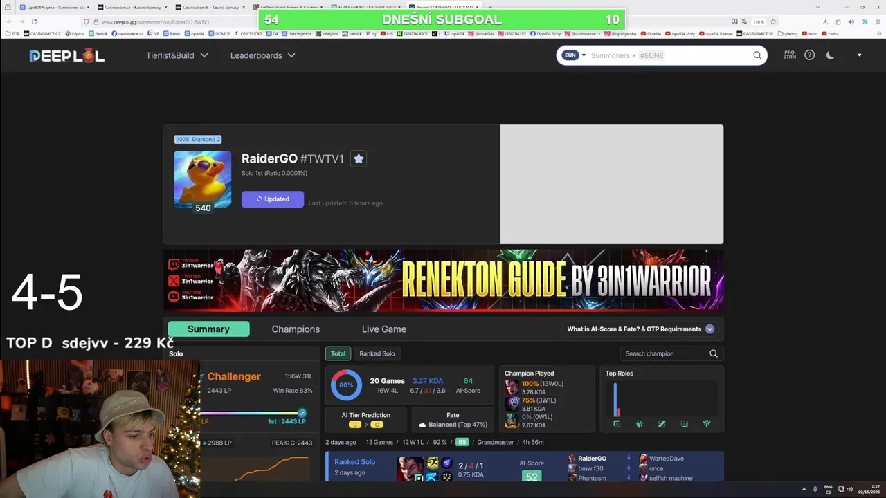Select the jungle role icon

639,424
